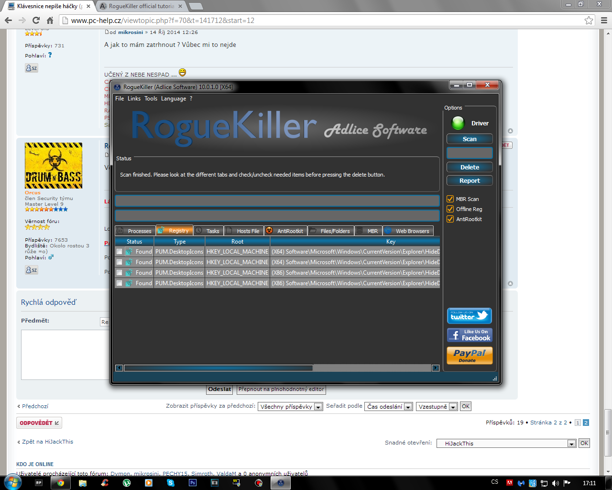Bookmark this page with the star icon

(589, 20)
